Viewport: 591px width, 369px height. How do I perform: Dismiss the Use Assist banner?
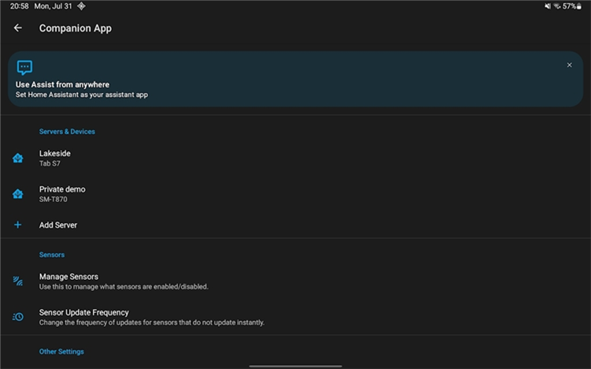[x=570, y=65]
